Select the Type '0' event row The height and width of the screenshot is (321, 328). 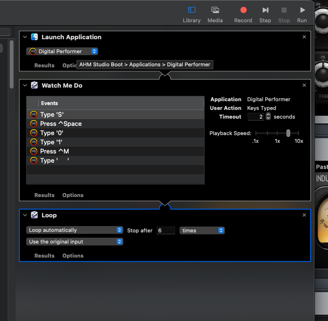tap(115, 133)
